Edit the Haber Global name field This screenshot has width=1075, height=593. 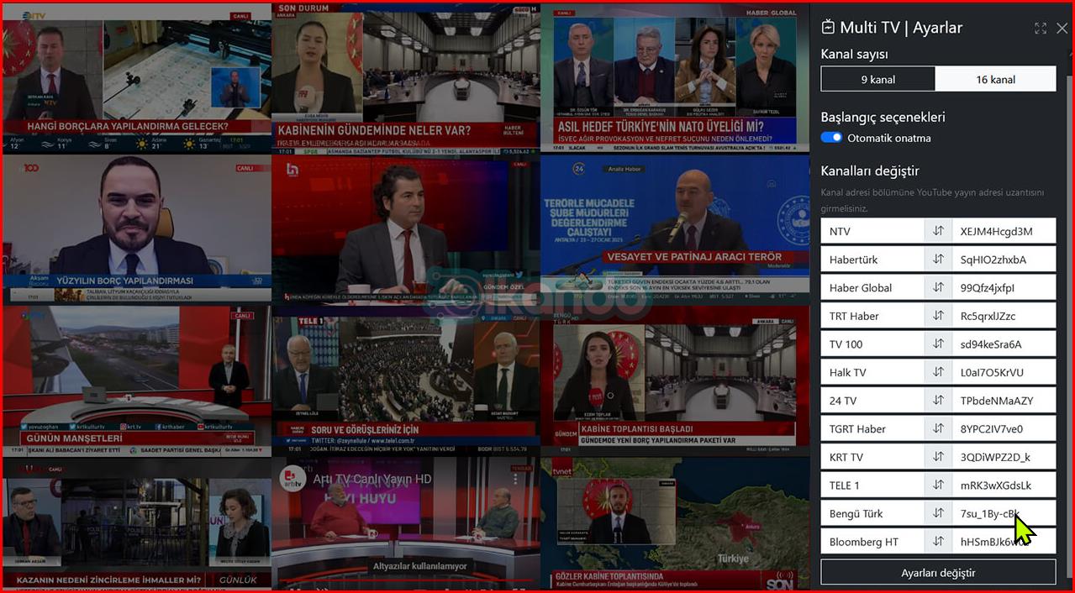(x=872, y=287)
